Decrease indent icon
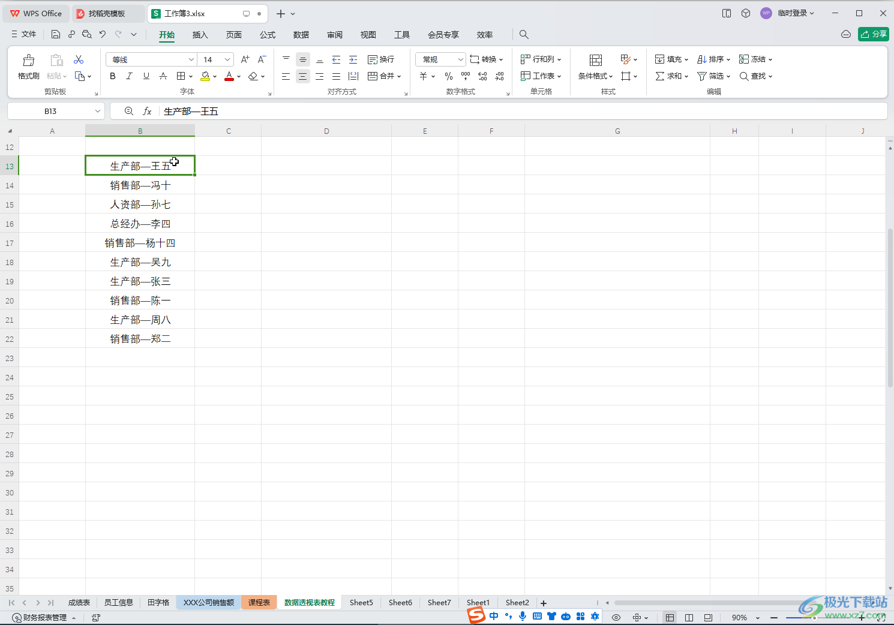Screen dimensions: 894x625 (337, 59)
